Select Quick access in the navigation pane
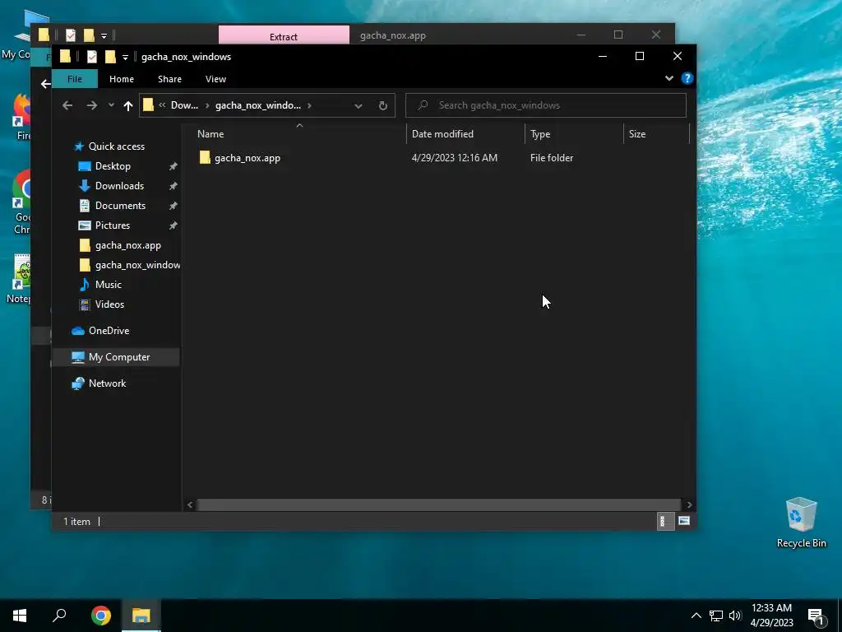This screenshot has width=842, height=632. click(x=117, y=146)
